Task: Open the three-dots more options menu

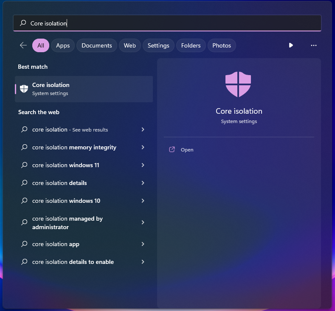Action: [x=314, y=45]
